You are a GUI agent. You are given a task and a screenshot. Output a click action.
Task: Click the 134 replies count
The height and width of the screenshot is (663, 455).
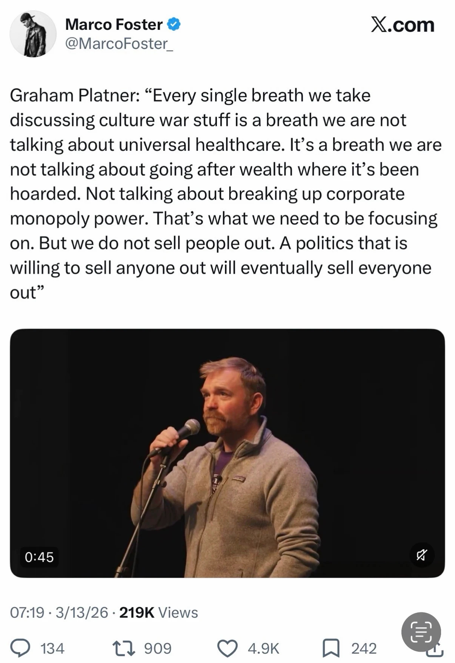(x=52, y=648)
